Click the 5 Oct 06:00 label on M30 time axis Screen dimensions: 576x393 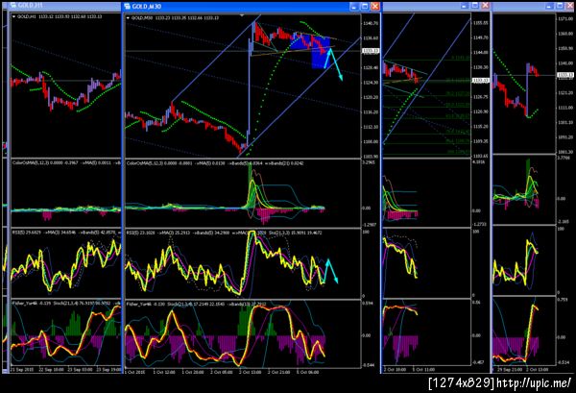308,372
